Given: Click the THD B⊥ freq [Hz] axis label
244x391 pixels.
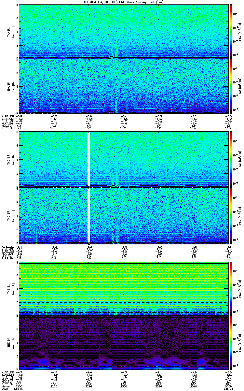Looking at the screenshot, I should (x=13, y=160).
